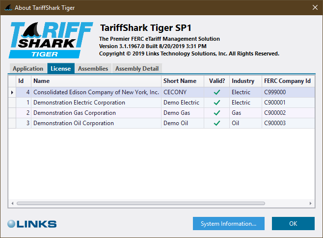This screenshot has width=323, height=238.
Task: Click the Gas industry cell
Action: coord(245,113)
